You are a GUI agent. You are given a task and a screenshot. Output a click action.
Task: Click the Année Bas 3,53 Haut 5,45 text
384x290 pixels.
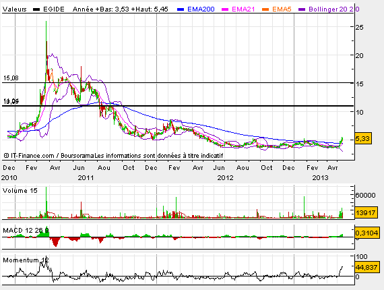pyautogui.click(x=121, y=9)
